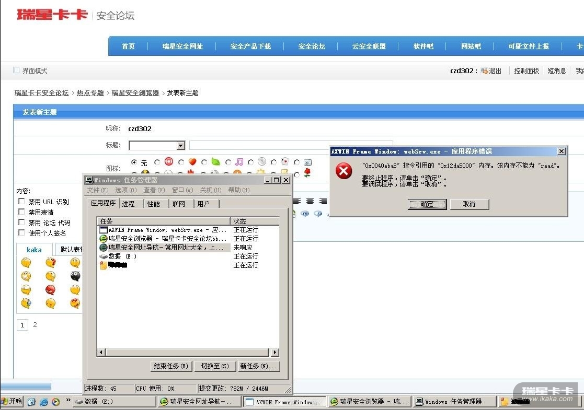Image resolution: width=584 pixels, height=410 pixels.
Task: Check the 禁用表情 checkbox
Action: [21, 212]
